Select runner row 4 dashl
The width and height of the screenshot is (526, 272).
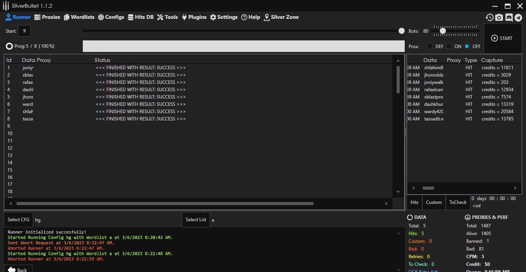pos(198,90)
